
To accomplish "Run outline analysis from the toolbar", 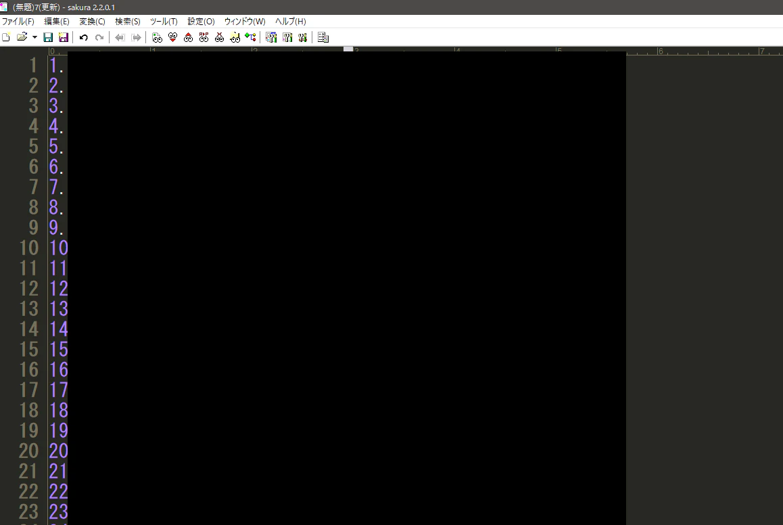I will click(x=251, y=37).
